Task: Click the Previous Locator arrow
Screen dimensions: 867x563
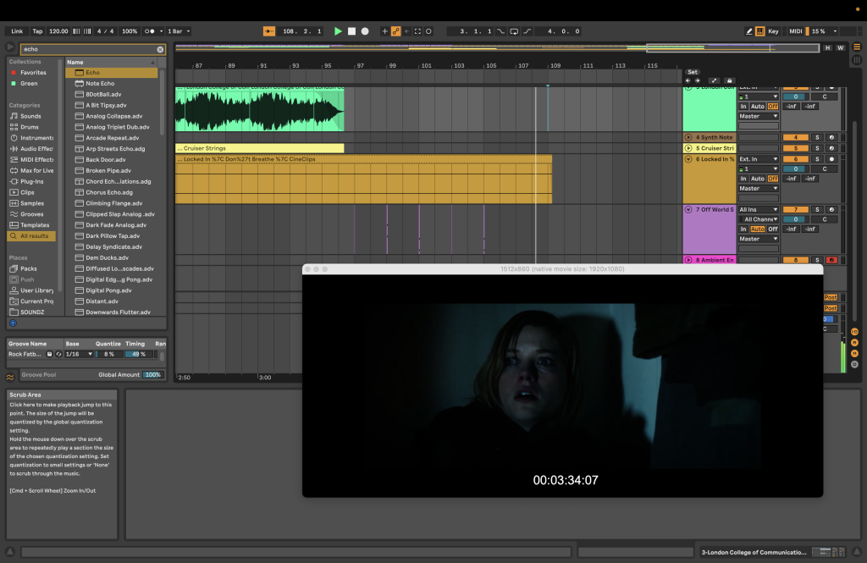Action: (688, 80)
